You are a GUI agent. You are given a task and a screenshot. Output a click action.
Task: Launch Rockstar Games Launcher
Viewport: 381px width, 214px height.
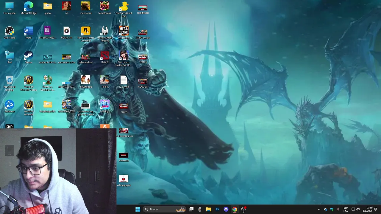click(x=85, y=34)
